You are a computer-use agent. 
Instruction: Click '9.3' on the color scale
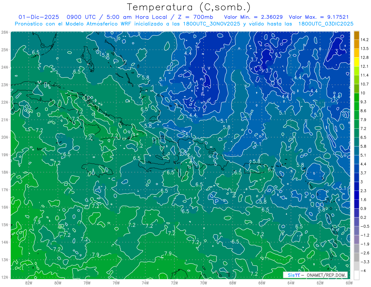pos(364,102)
